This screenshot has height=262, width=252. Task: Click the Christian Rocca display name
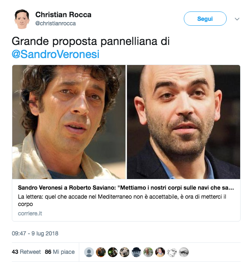(x=63, y=15)
